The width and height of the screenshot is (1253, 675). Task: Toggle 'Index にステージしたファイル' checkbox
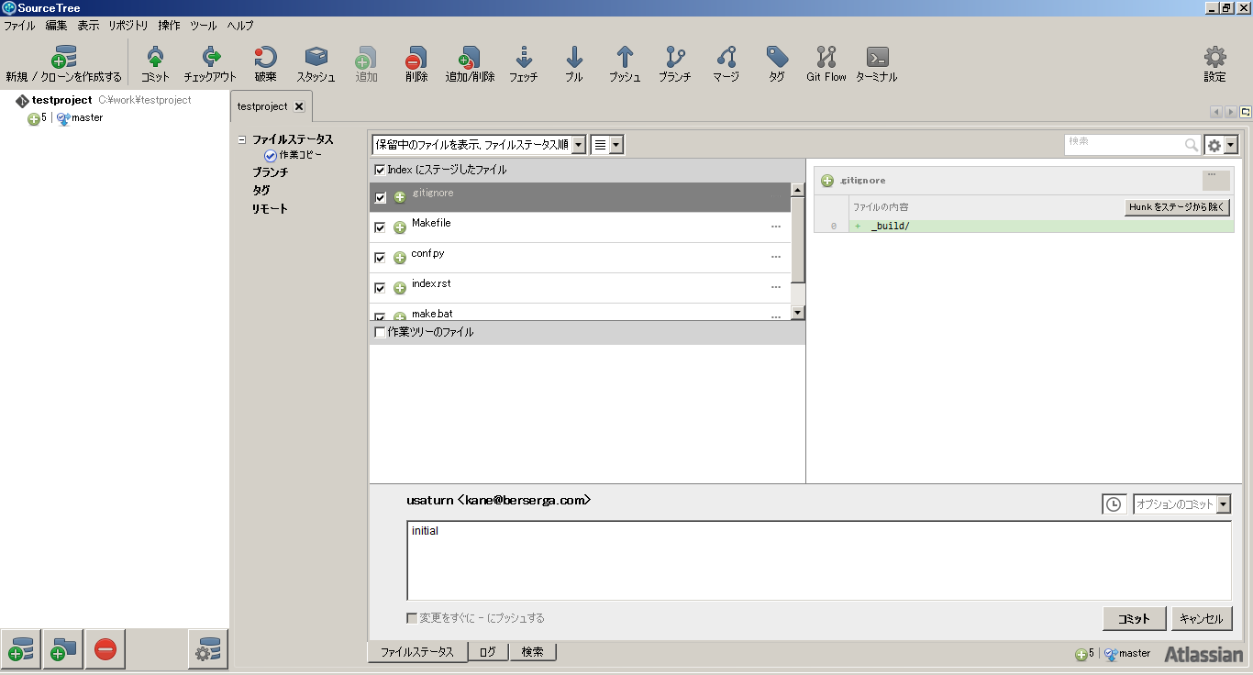click(380, 170)
